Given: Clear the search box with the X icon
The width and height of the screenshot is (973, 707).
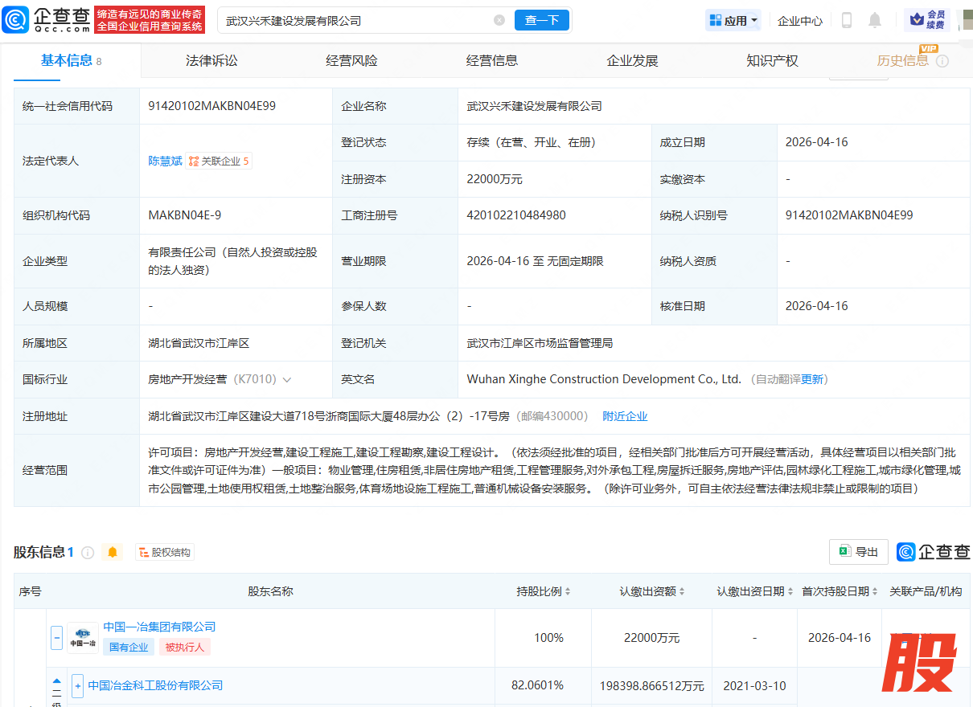Looking at the screenshot, I should tap(499, 20).
